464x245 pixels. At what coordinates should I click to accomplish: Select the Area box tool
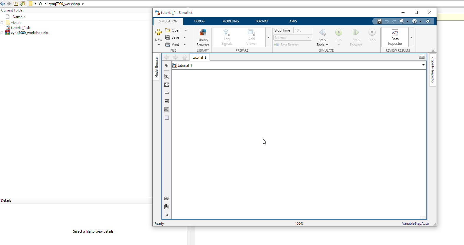tap(167, 118)
